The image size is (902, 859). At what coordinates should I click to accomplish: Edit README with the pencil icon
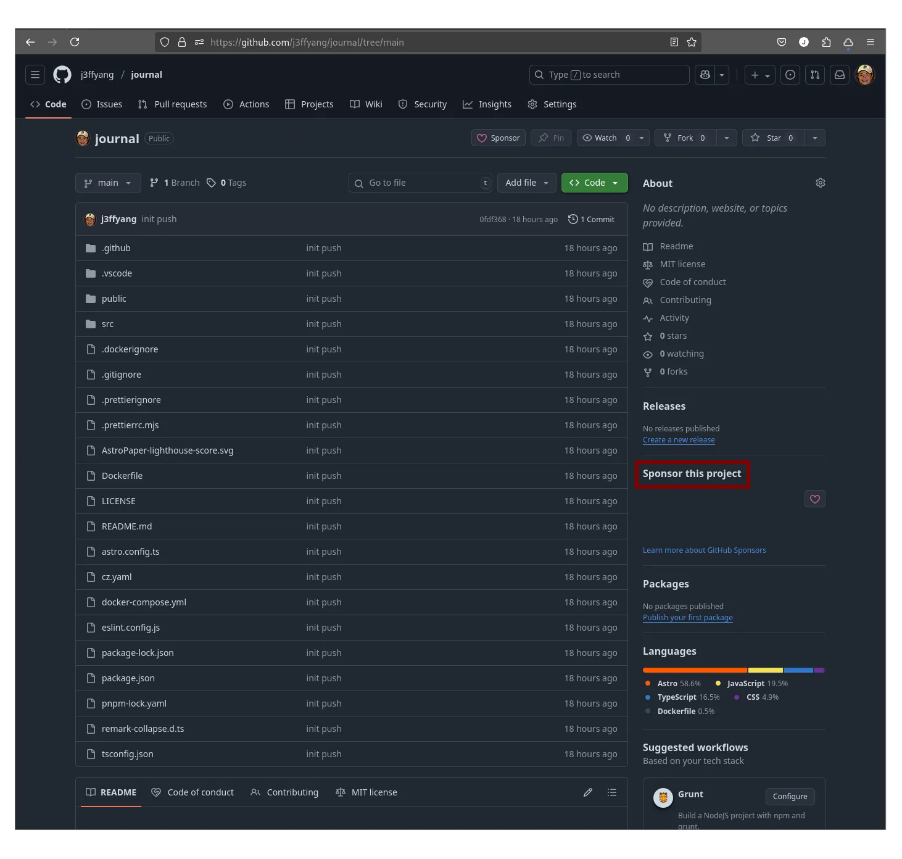588,792
